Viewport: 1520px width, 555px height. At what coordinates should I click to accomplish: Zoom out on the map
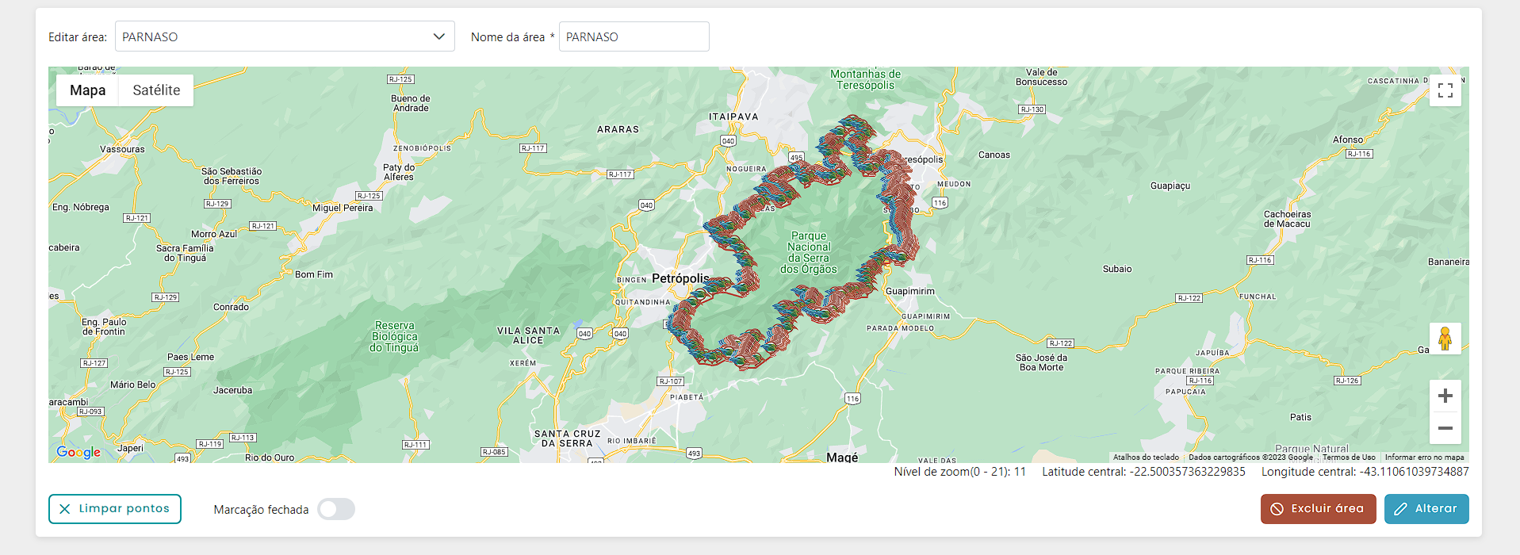(1445, 428)
